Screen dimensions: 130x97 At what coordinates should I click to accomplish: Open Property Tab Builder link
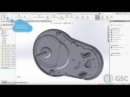pos(116,31)
